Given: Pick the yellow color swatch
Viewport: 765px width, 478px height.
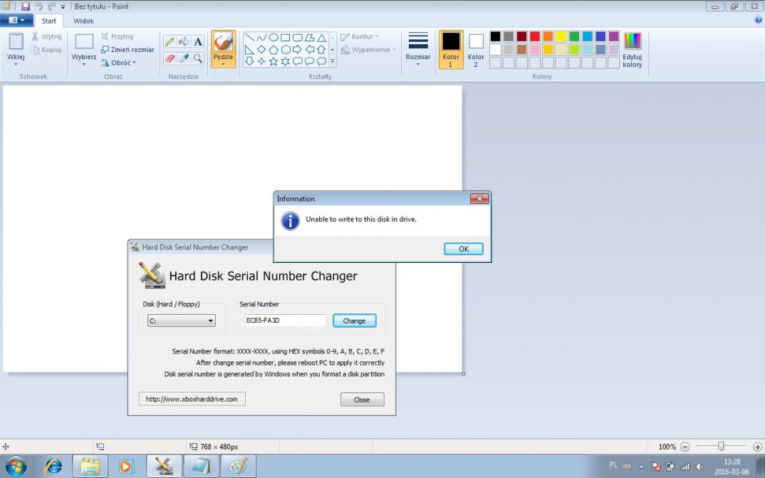Looking at the screenshot, I should tap(561, 36).
